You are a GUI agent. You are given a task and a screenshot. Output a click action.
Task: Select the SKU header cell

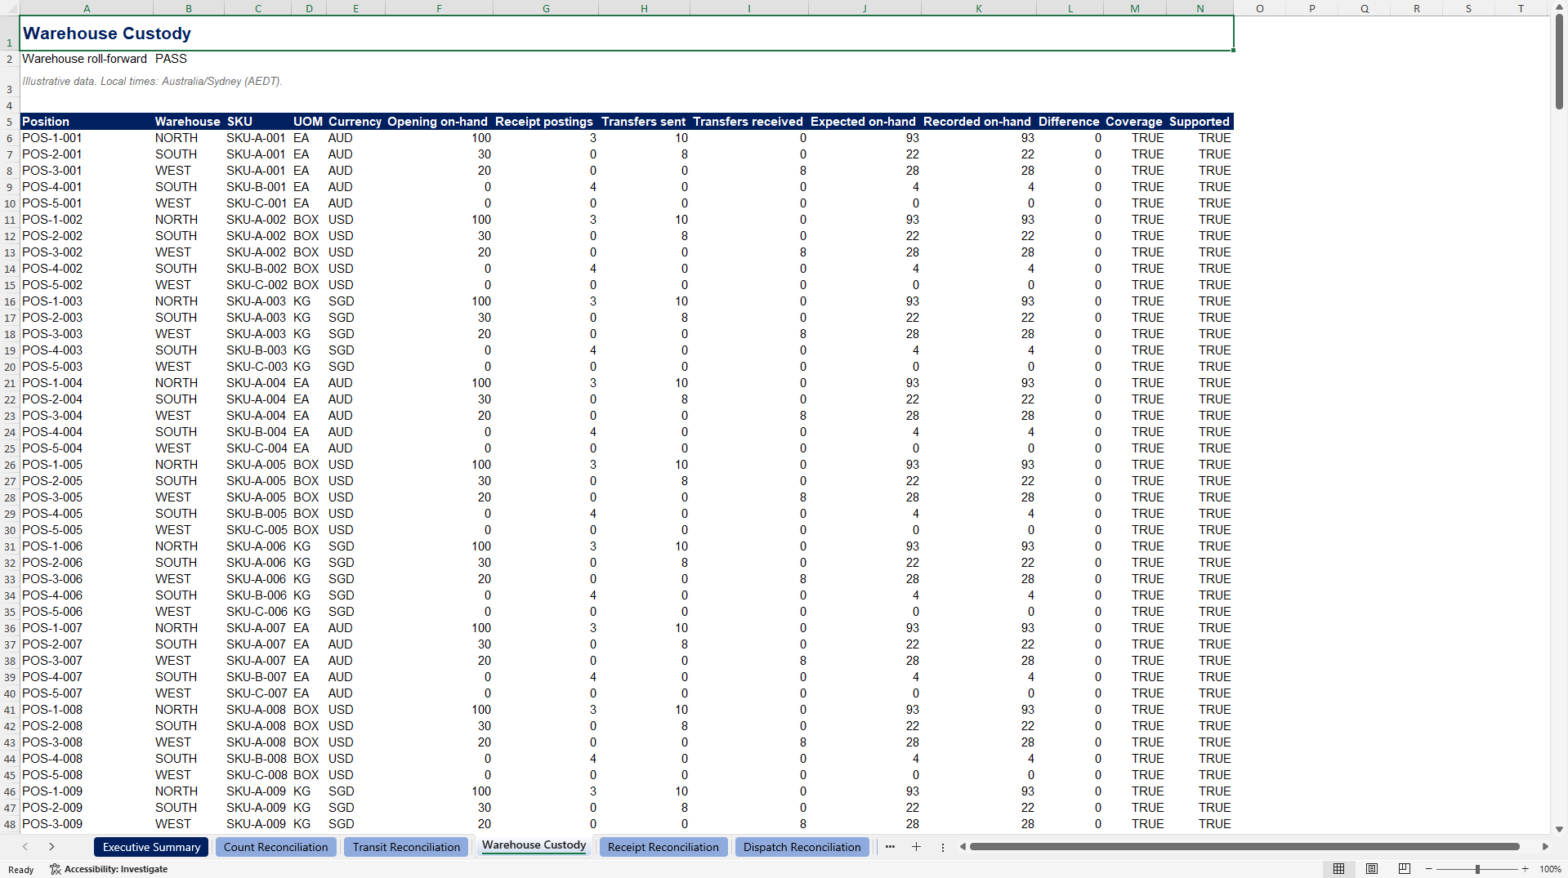(x=257, y=122)
